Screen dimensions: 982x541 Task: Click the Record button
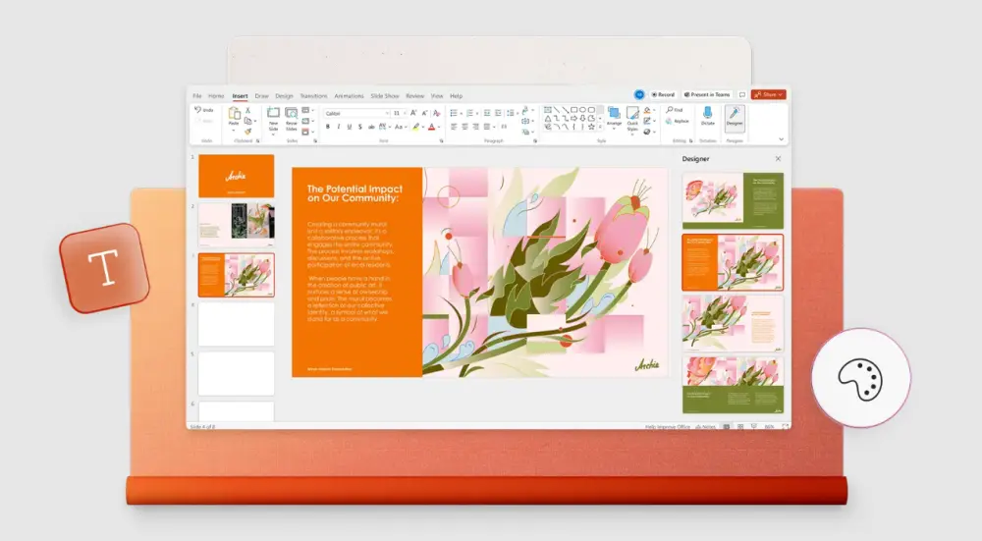tap(663, 94)
